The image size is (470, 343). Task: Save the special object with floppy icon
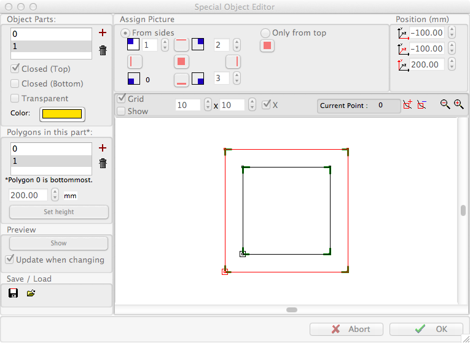pos(13,293)
